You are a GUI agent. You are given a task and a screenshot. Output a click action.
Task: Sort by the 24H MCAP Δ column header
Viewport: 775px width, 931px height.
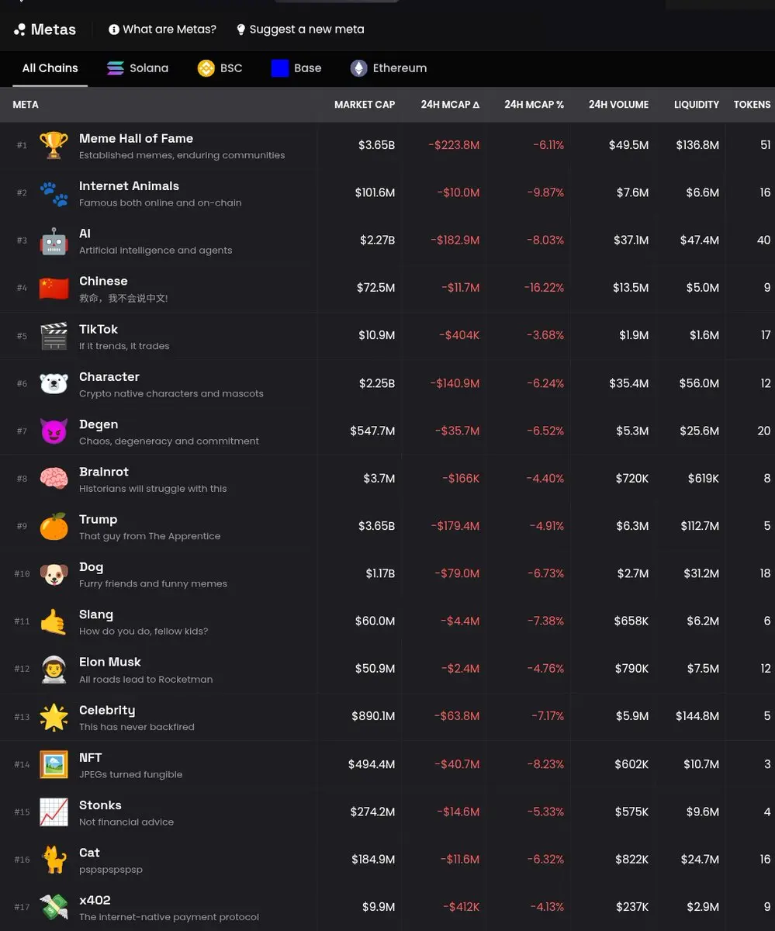[450, 105]
